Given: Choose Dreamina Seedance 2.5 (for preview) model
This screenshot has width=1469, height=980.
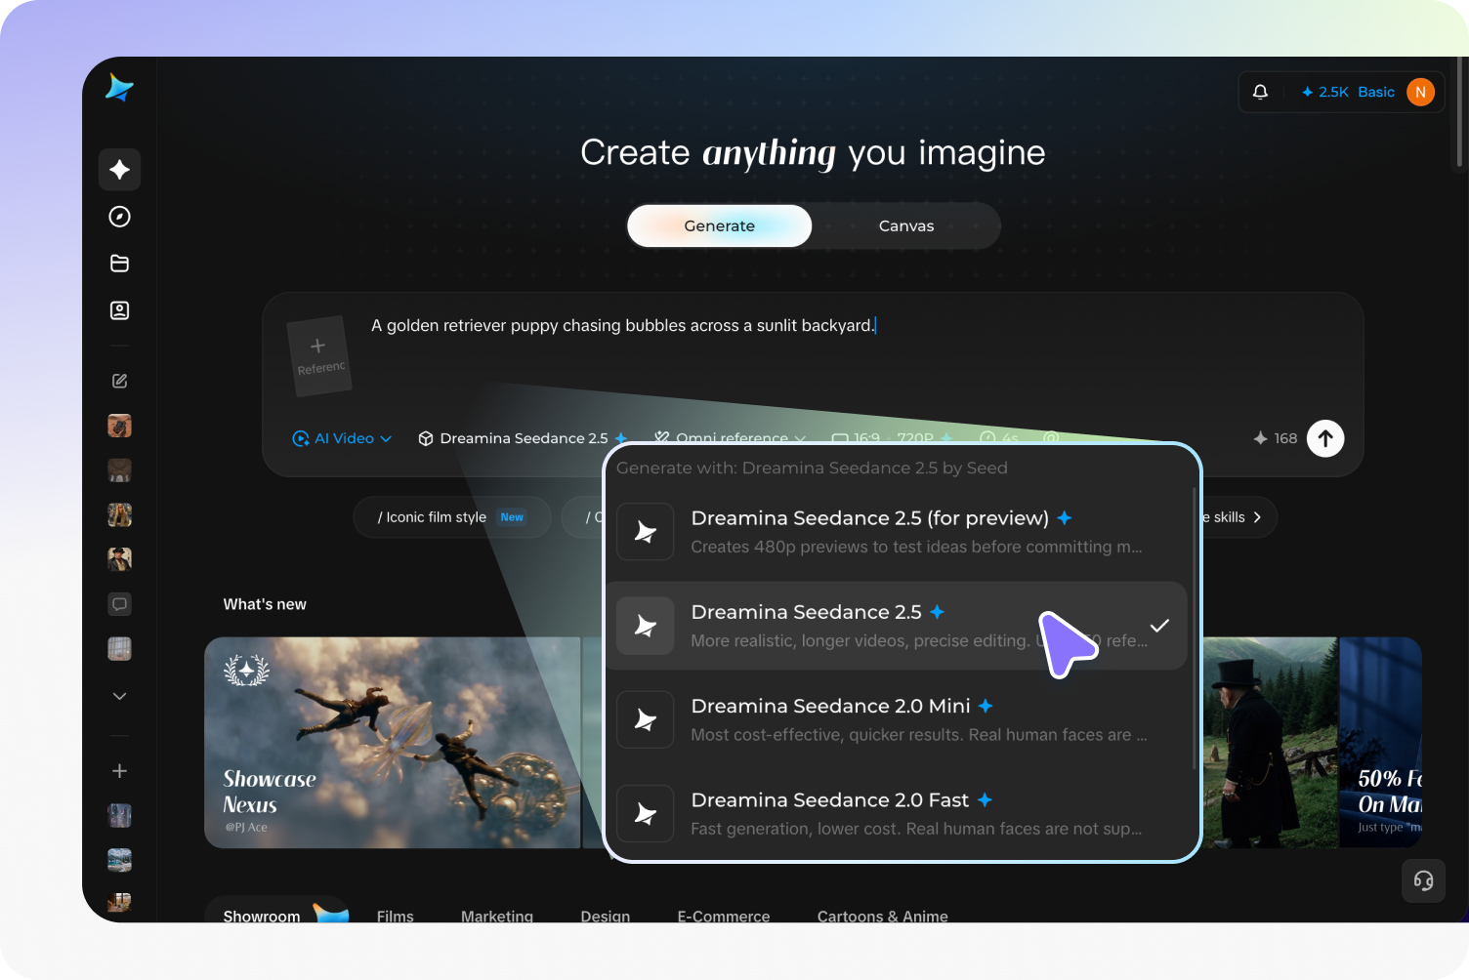Looking at the screenshot, I should 897,531.
